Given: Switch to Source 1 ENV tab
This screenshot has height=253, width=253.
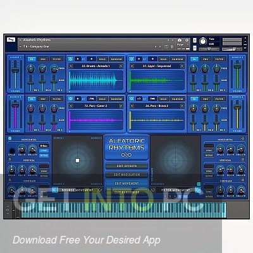Looking at the screenshot, I should [x=43, y=59].
